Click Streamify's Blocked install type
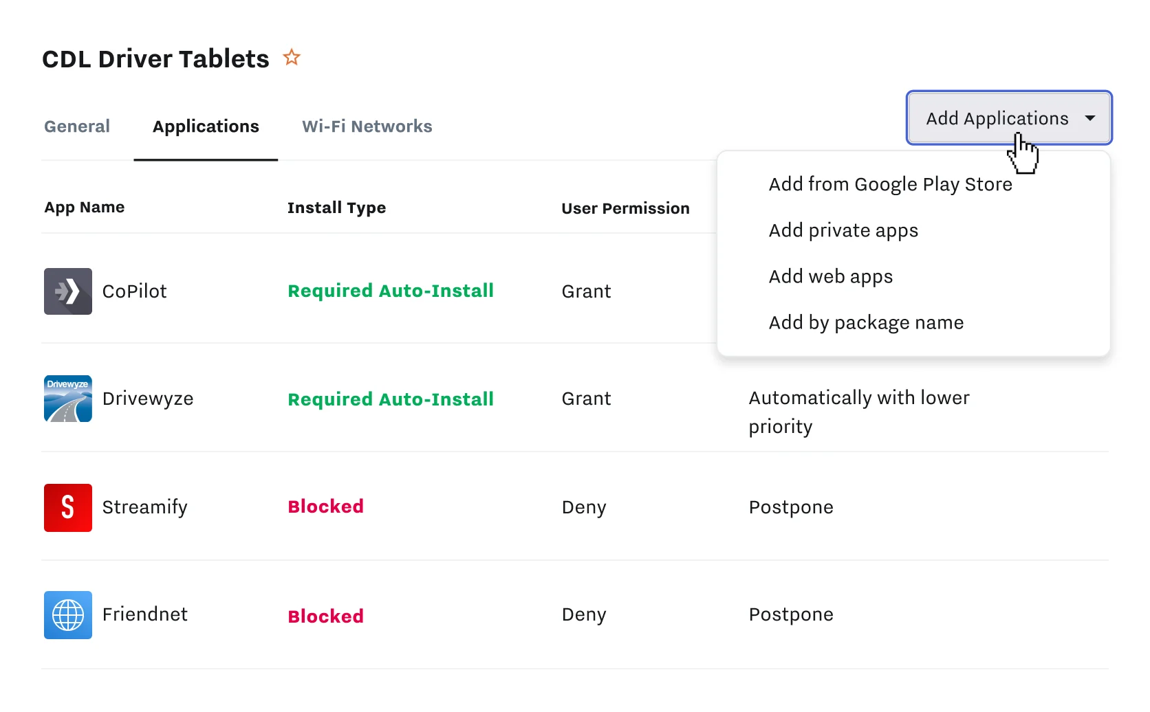 (325, 507)
